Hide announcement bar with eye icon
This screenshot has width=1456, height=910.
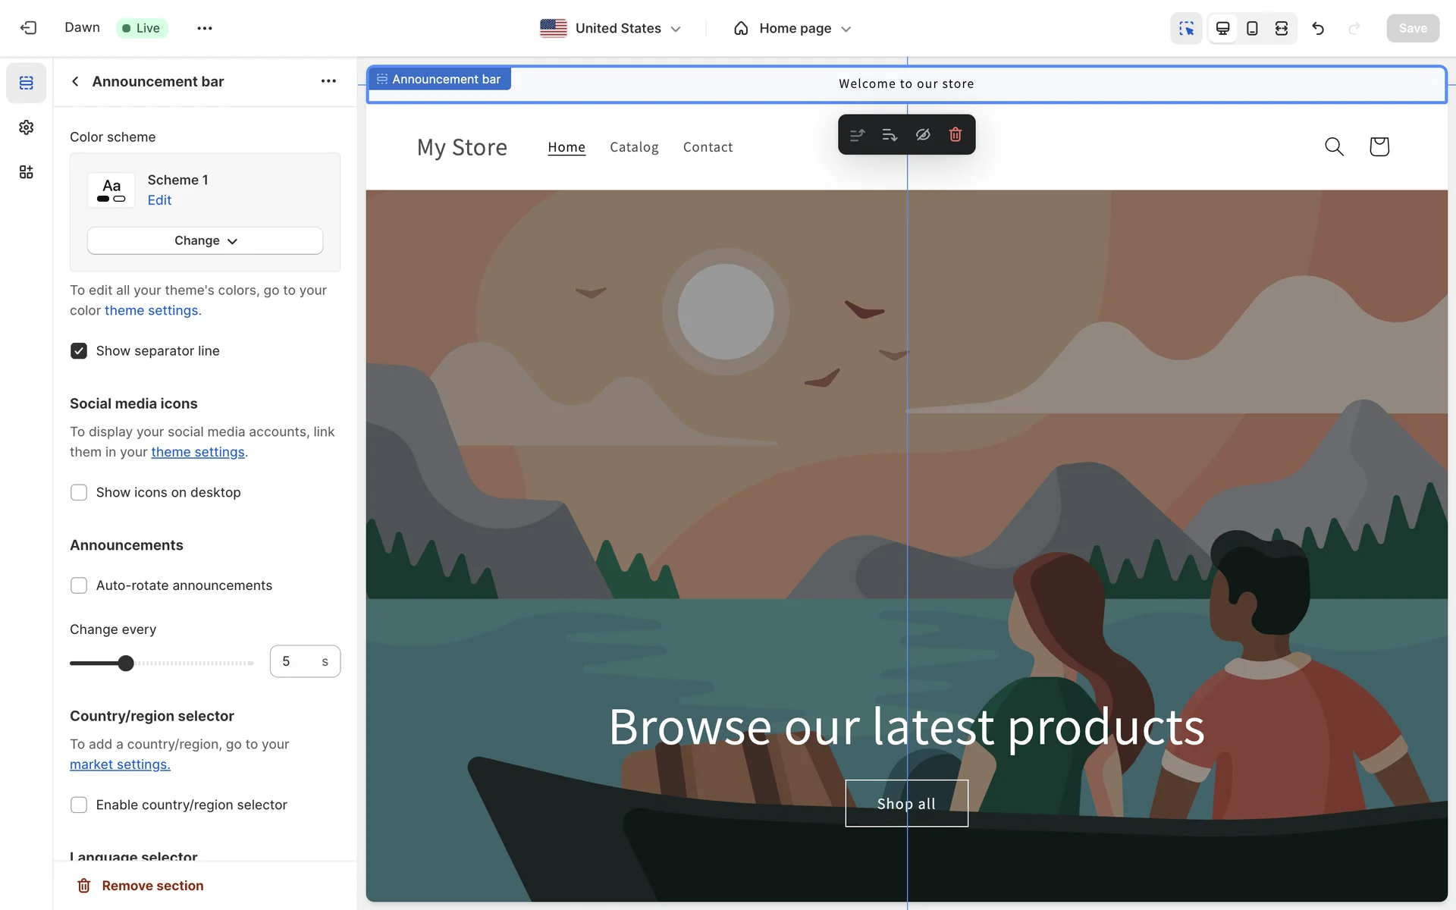pyautogui.click(x=922, y=134)
